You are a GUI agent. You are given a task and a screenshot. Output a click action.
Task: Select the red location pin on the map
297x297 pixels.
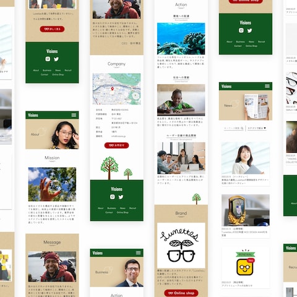click(x=113, y=89)
